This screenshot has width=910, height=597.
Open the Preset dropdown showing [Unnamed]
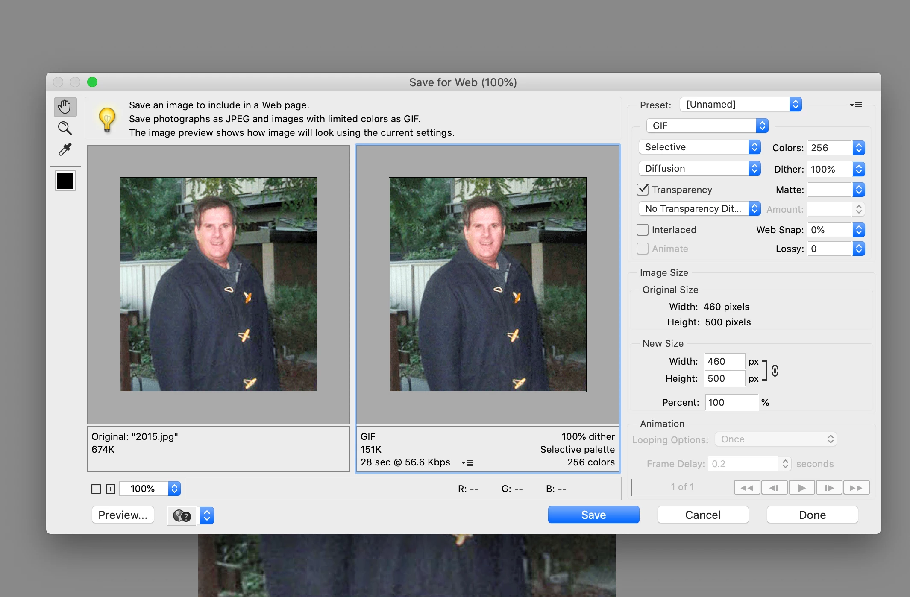740,105
